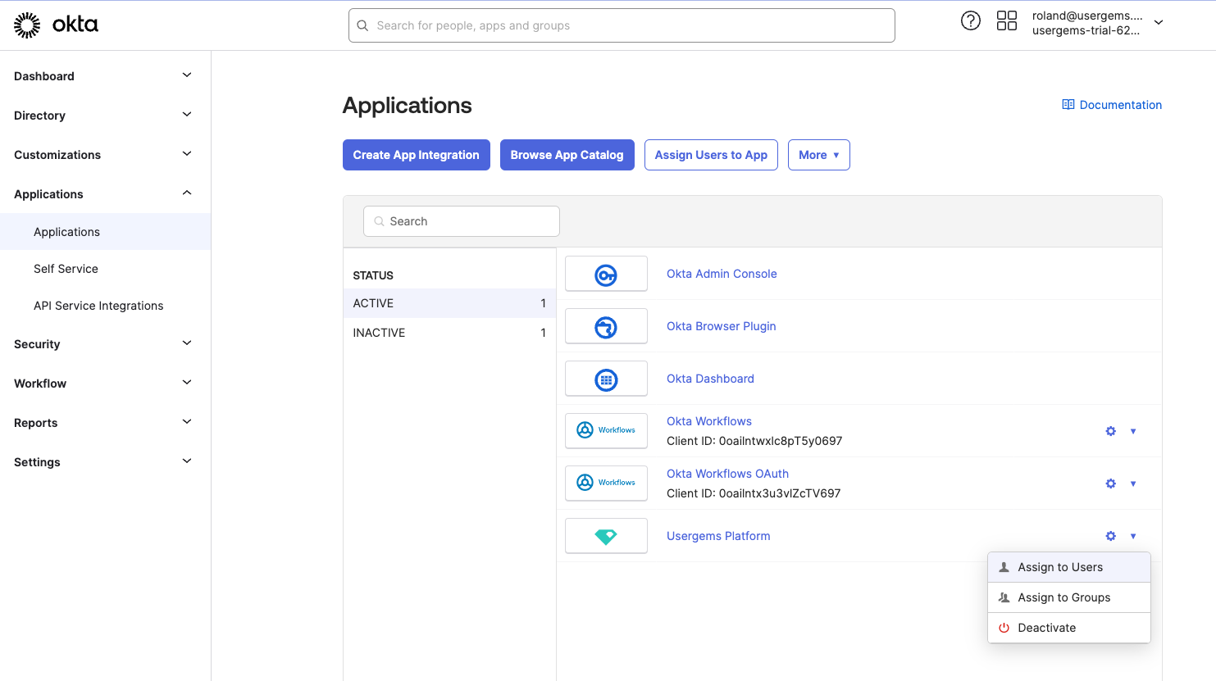Viewport: 1216px width, 681px height.
Task: Toggle dropdown arrow for Usergems Platform
Action: 1133,536
